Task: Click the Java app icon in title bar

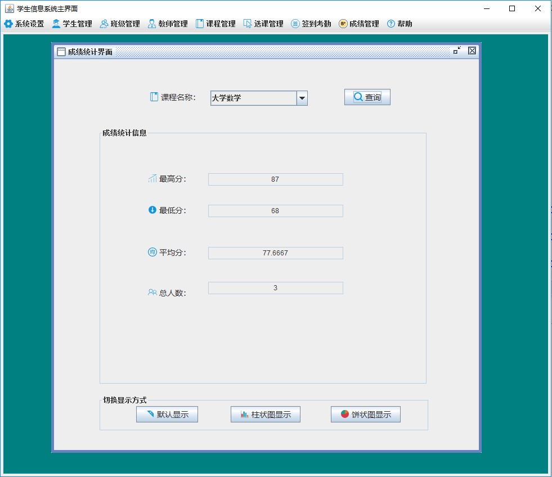Action: pos(10,8)
